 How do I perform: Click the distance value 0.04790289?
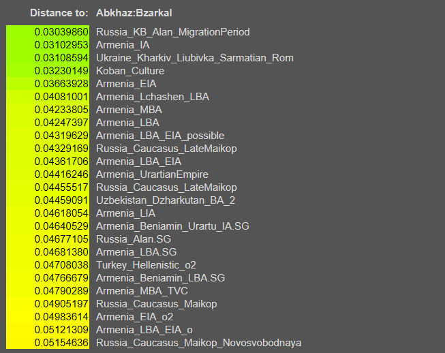click(x=48, y=291)
